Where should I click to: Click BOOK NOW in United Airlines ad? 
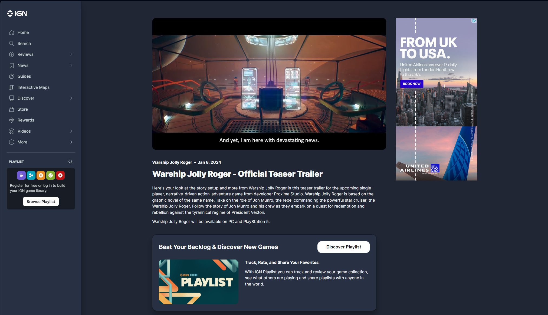pyautogui.click(x=412, y=84)
